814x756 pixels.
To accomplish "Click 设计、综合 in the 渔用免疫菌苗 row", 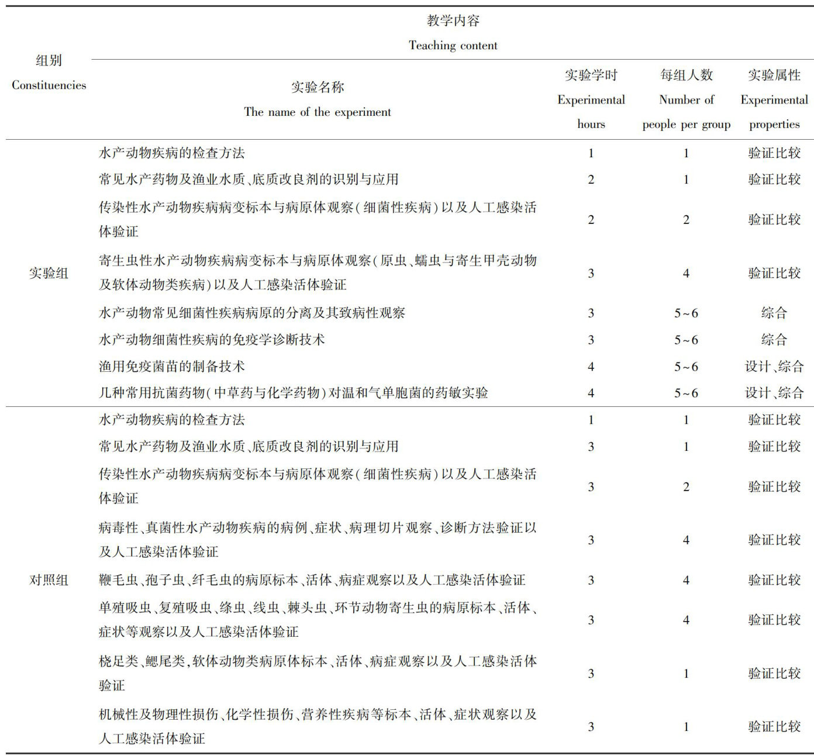I will click(774, 367).
